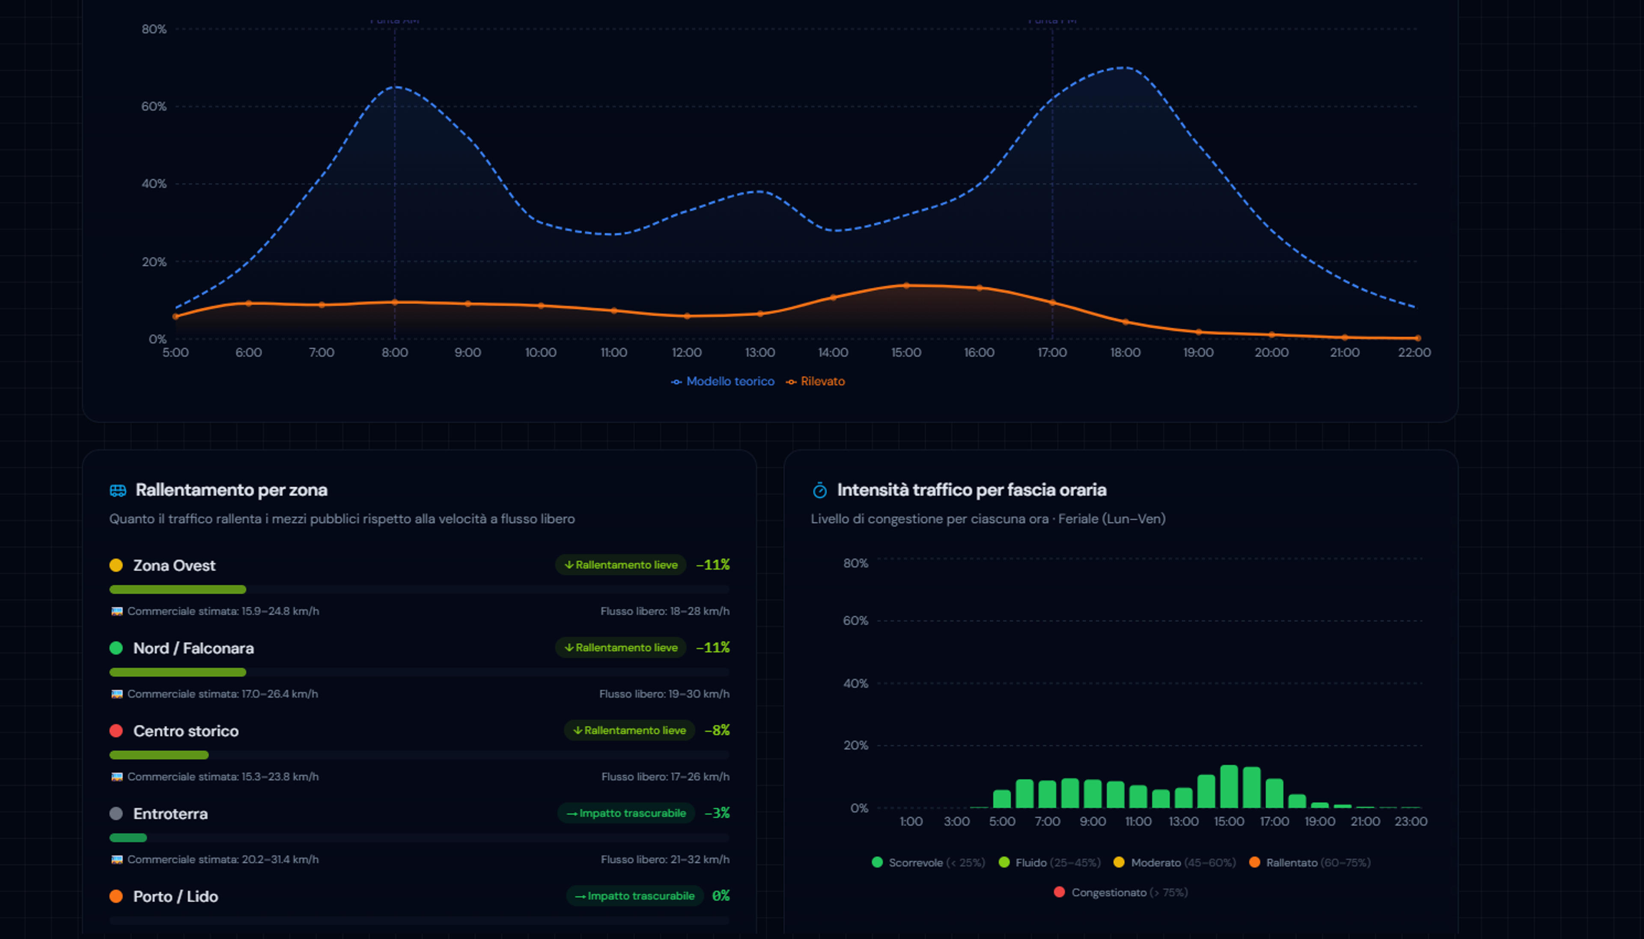The height and width of the screenshot is (939, 1644).
Task: Click the Entroterra Impatto trascurabile badge
Action: pos(626,813)
